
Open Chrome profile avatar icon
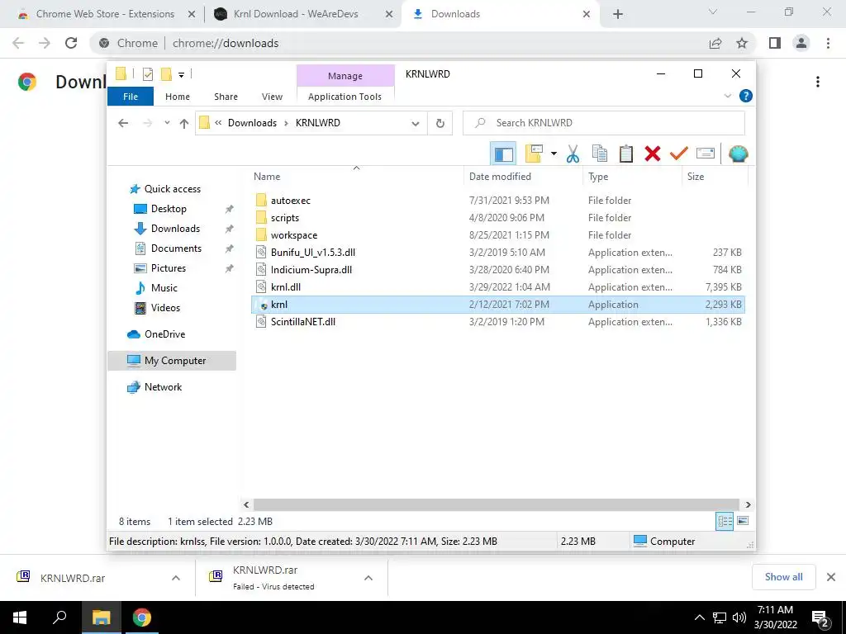pyautogui.click(x=801, y=43)
